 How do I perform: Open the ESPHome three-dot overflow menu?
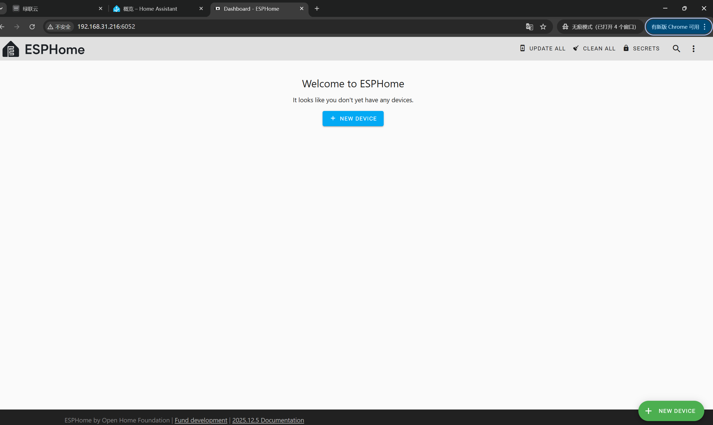tap(693, 48)
